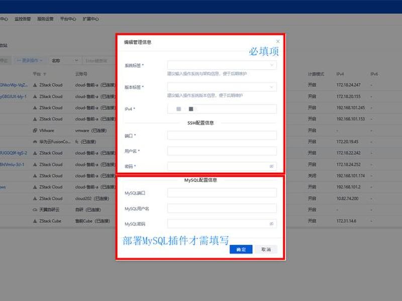The width and height of the screenshot is (402, 301).
Task: Click the VMware platform name text
Action: coord(47,130)
